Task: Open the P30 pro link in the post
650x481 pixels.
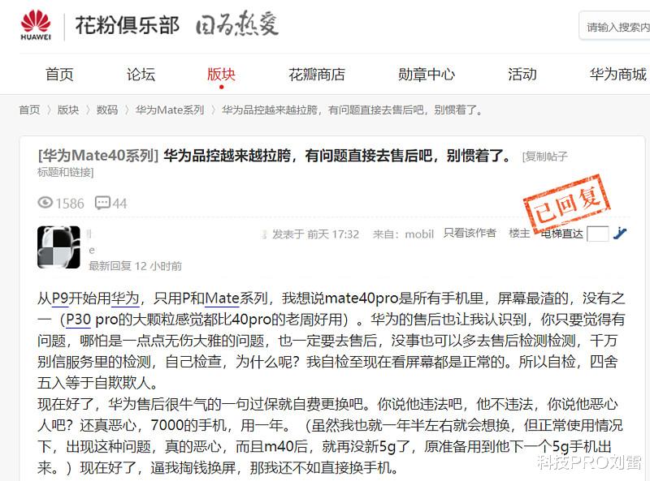Action: click(x=80, y=320)
